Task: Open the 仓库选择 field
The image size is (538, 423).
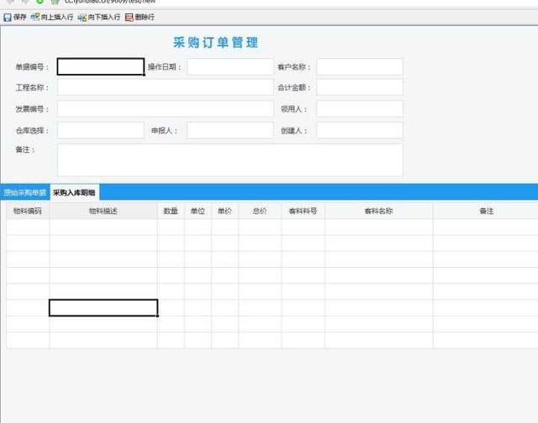Action: click(101, 130)
